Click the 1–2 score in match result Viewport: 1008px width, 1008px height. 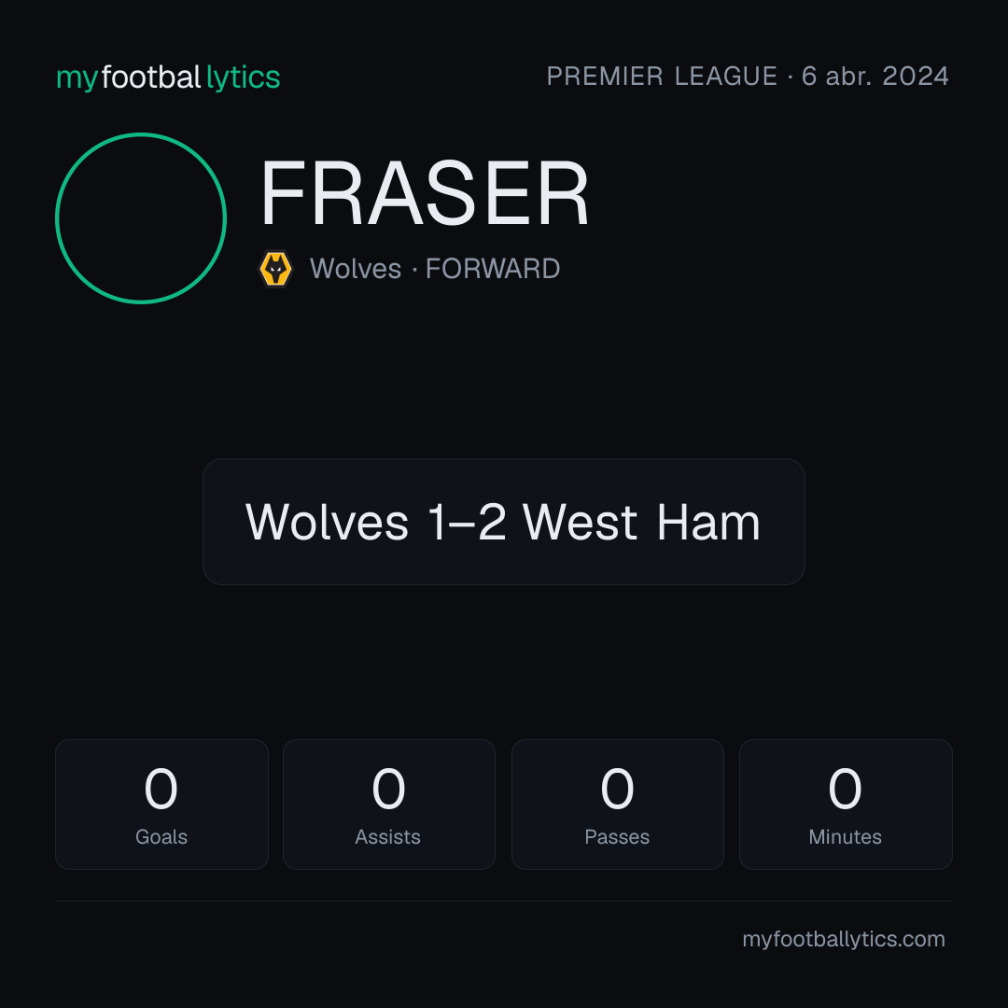(x=468, y=522)
